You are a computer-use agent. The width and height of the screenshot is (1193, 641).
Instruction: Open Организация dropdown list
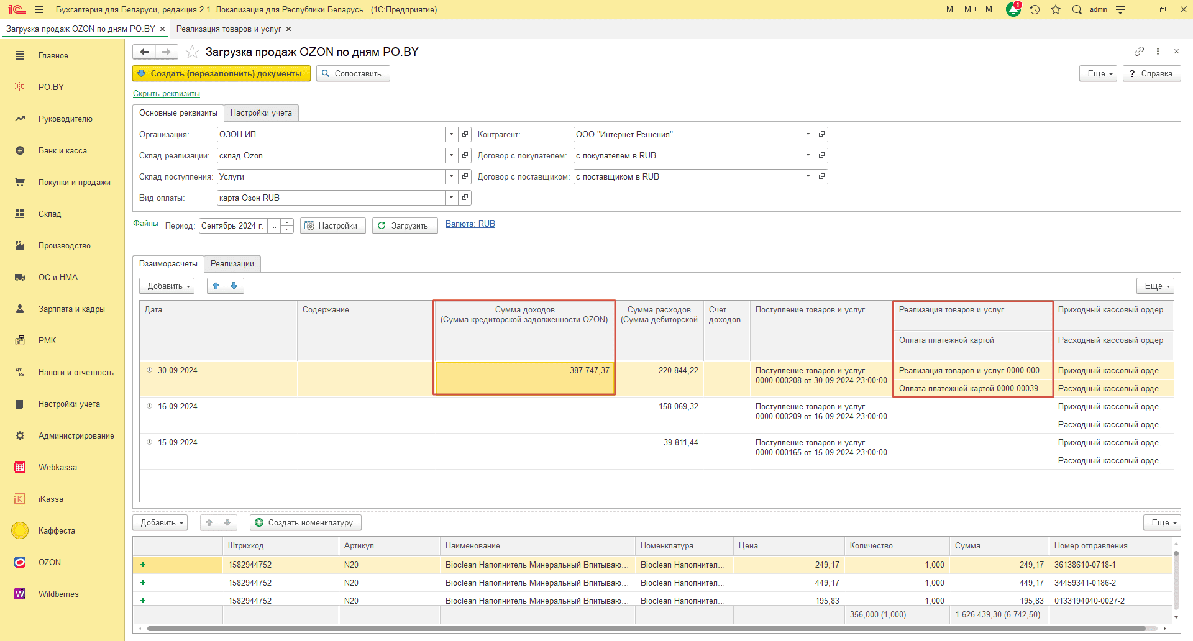point(452,135)
